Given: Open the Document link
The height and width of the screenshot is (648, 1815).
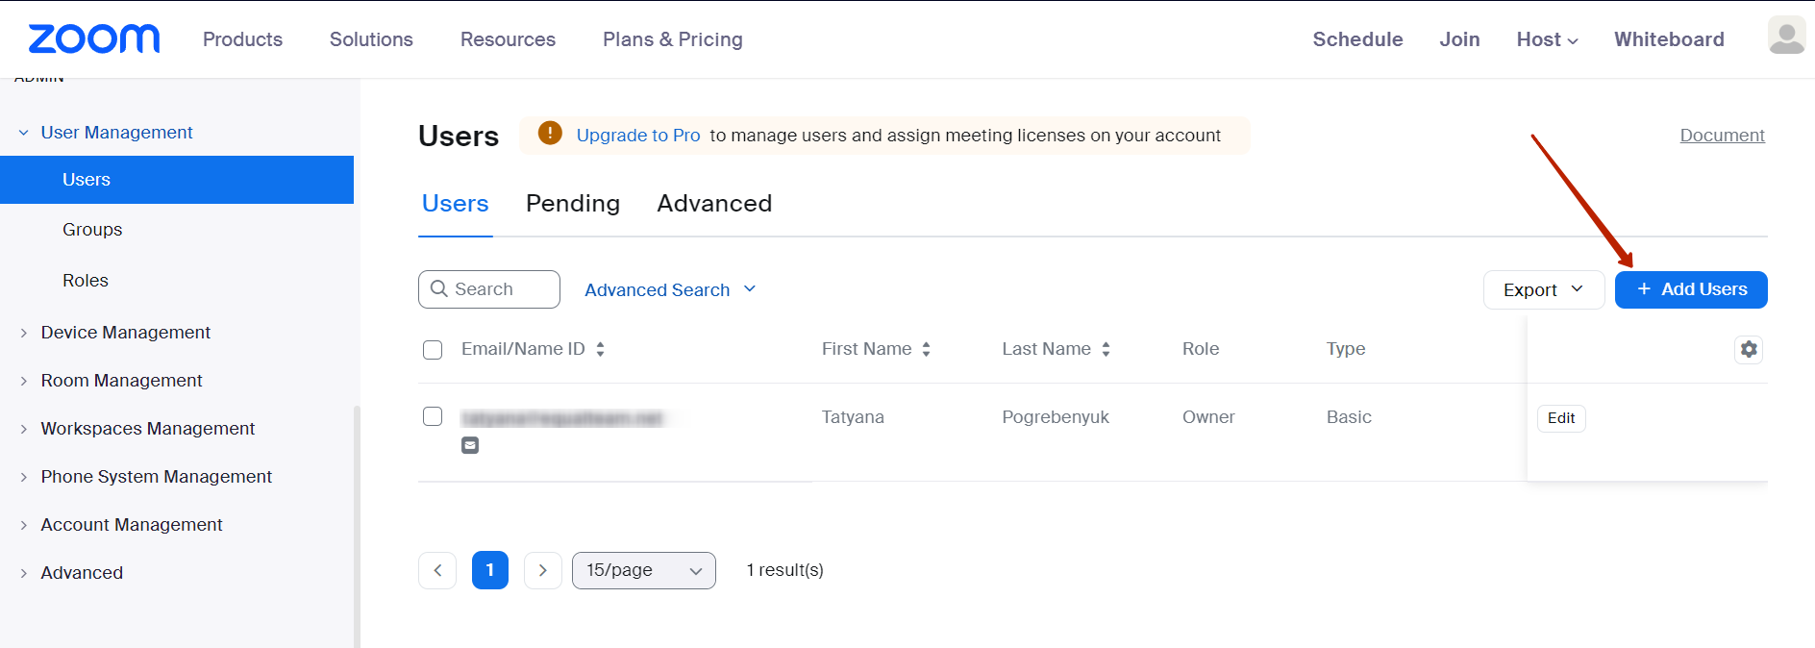Looking at the screenshot, I should coord(1722,136).
